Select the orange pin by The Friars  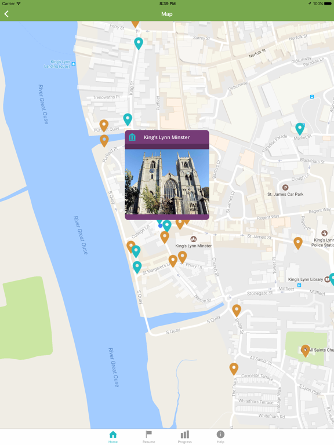tap(234, 369)
